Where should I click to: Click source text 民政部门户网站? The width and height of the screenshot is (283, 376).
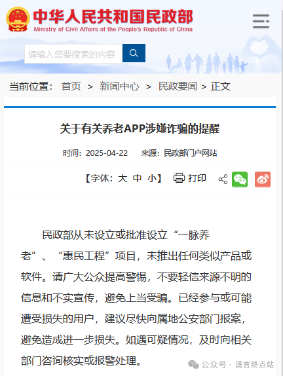click(x=191, y=153)
